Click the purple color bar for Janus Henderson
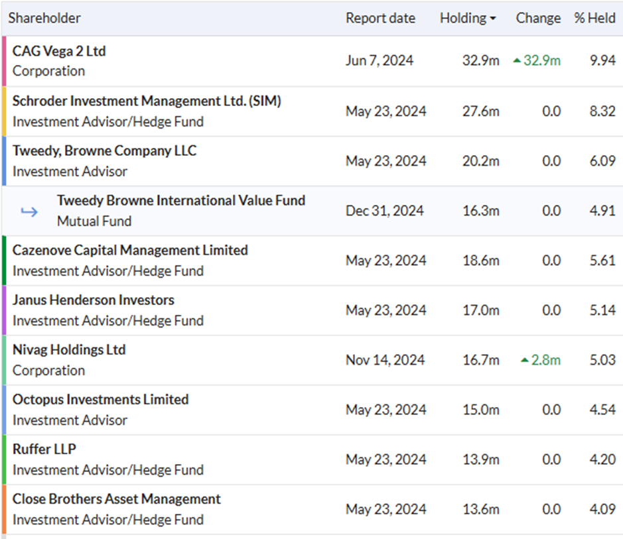Viewport: 623px width, 539px height. coord(4,310)
